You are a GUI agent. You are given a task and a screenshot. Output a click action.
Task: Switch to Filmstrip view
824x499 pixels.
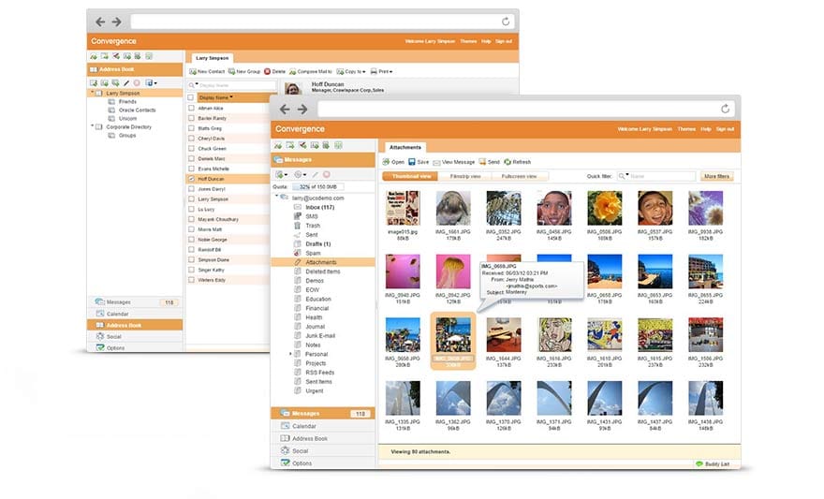(465, 177)
